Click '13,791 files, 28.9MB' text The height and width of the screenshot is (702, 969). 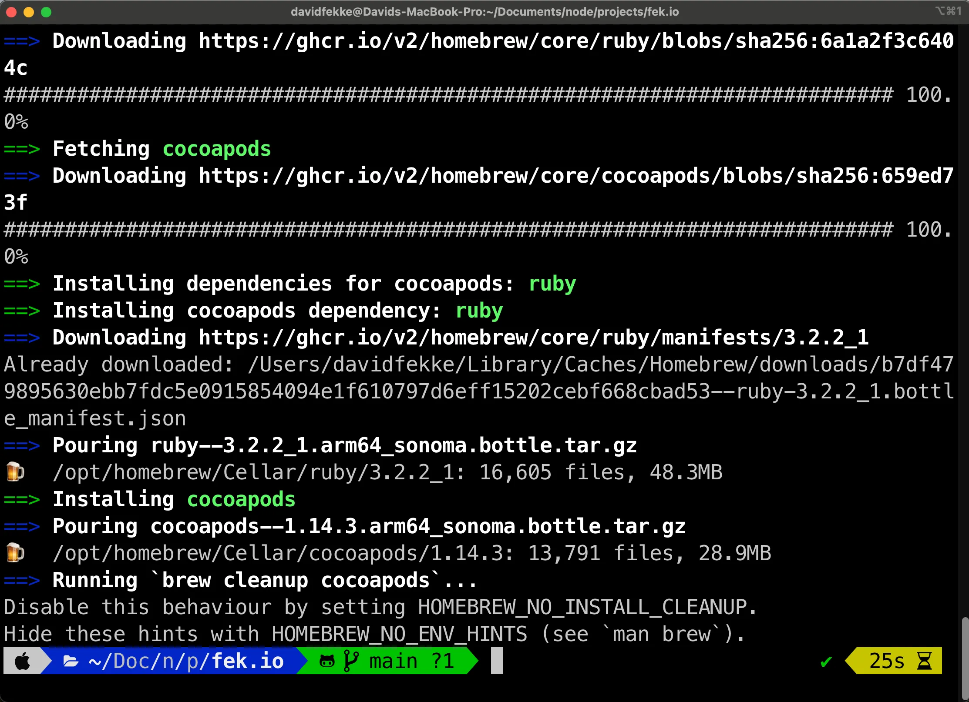(649, 554)
